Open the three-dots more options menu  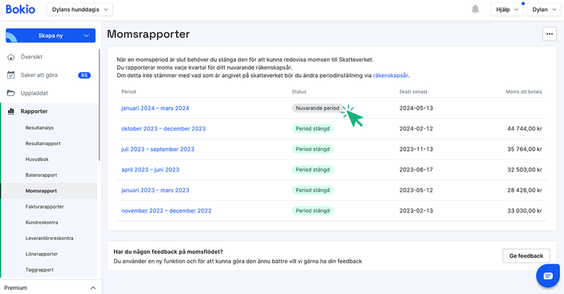[549, 34]
